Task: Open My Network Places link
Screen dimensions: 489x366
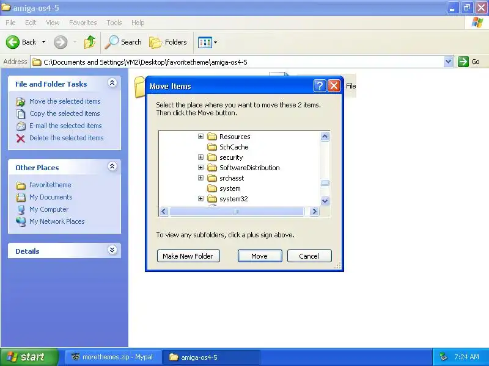Action: coord(57,221)
